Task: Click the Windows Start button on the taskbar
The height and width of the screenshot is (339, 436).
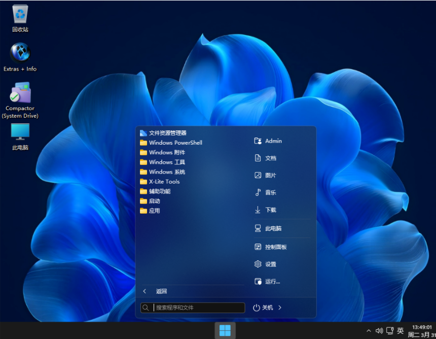Action: pyautogui.click(x=225, y=331)
